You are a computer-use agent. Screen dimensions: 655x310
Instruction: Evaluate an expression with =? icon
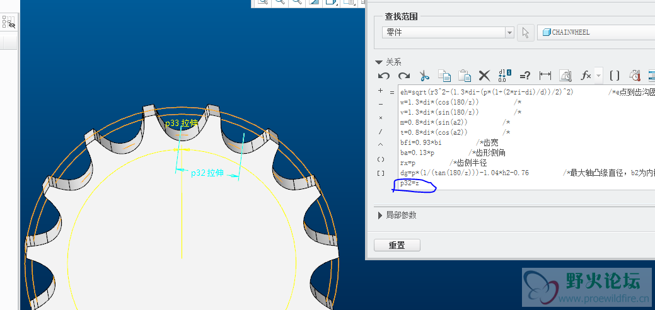[525, 76]
